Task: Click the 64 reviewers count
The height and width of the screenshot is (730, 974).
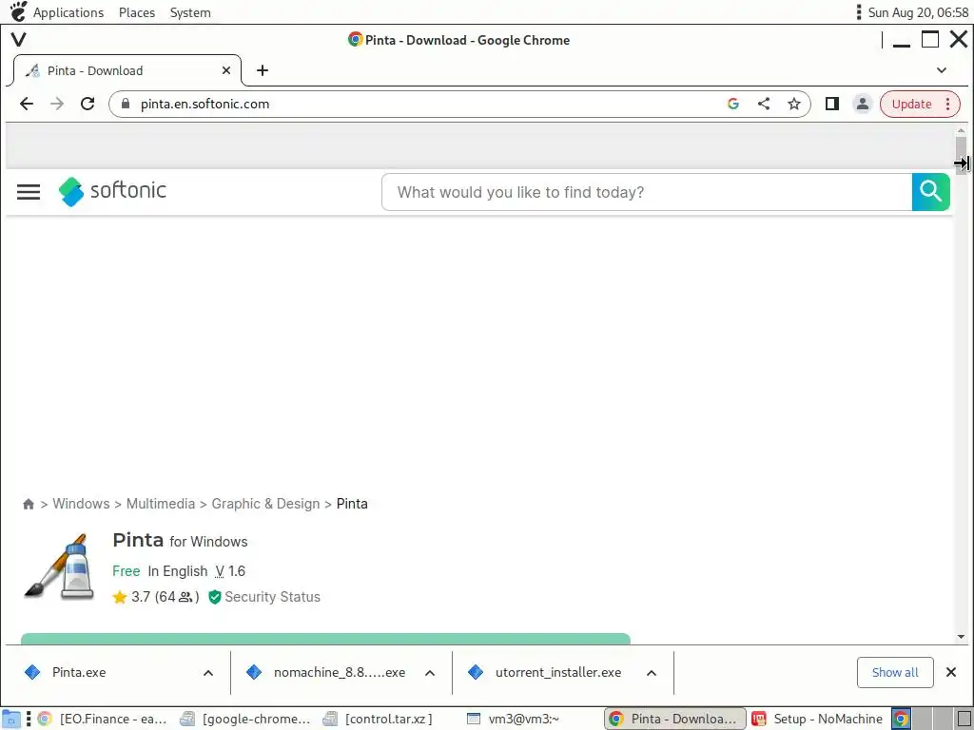Action: point(177,597)
